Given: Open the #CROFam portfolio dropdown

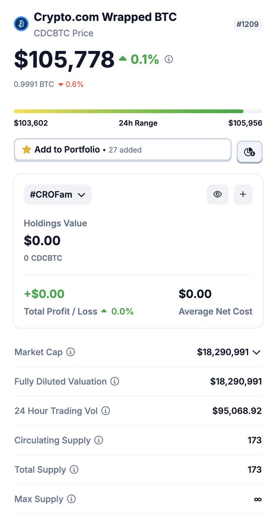Looking at the screenshot, I should (58, 194).
